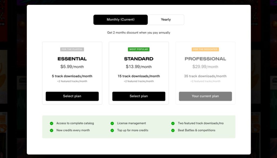Screen dimensions: 277x158
Task: Click the FOR THE DEDICATED badge
Action: (x=205, y=49)
